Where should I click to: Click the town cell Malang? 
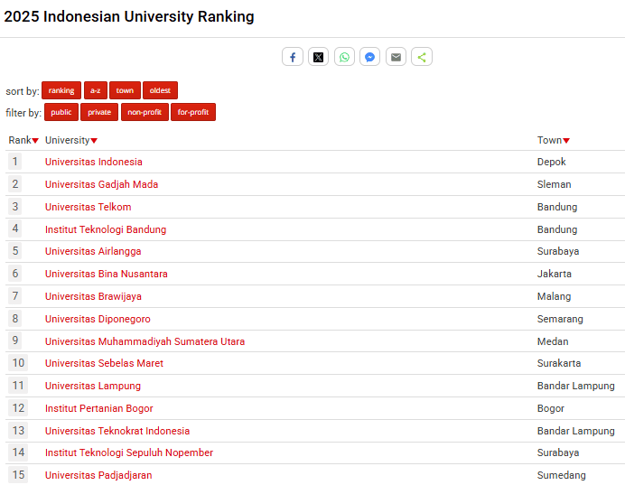click(x=554, y=296)
